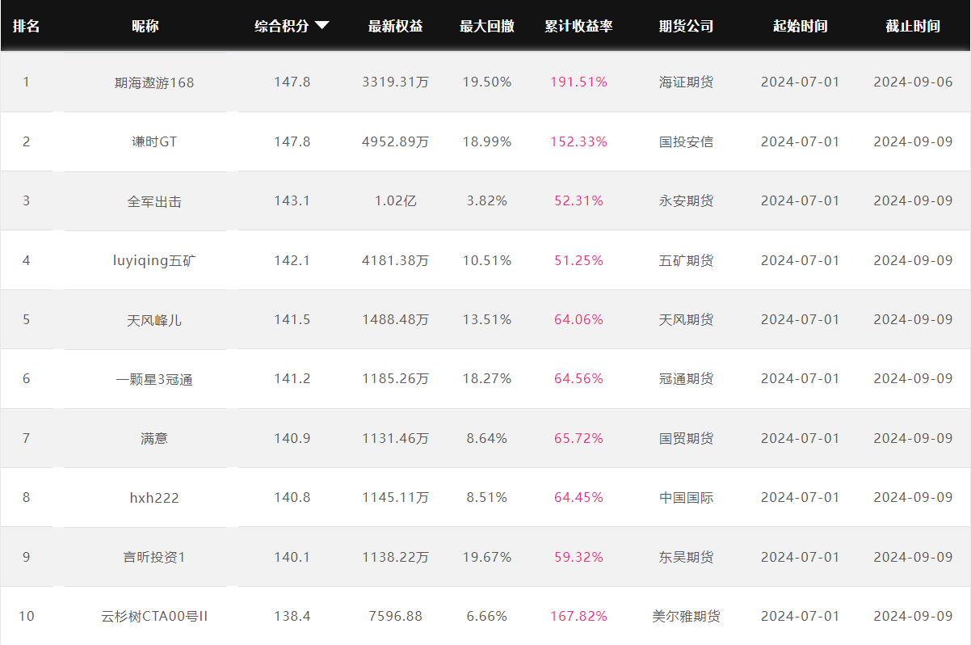Click the 期货公司 column header
The image size is (971, 645).
tap(687, 26)
